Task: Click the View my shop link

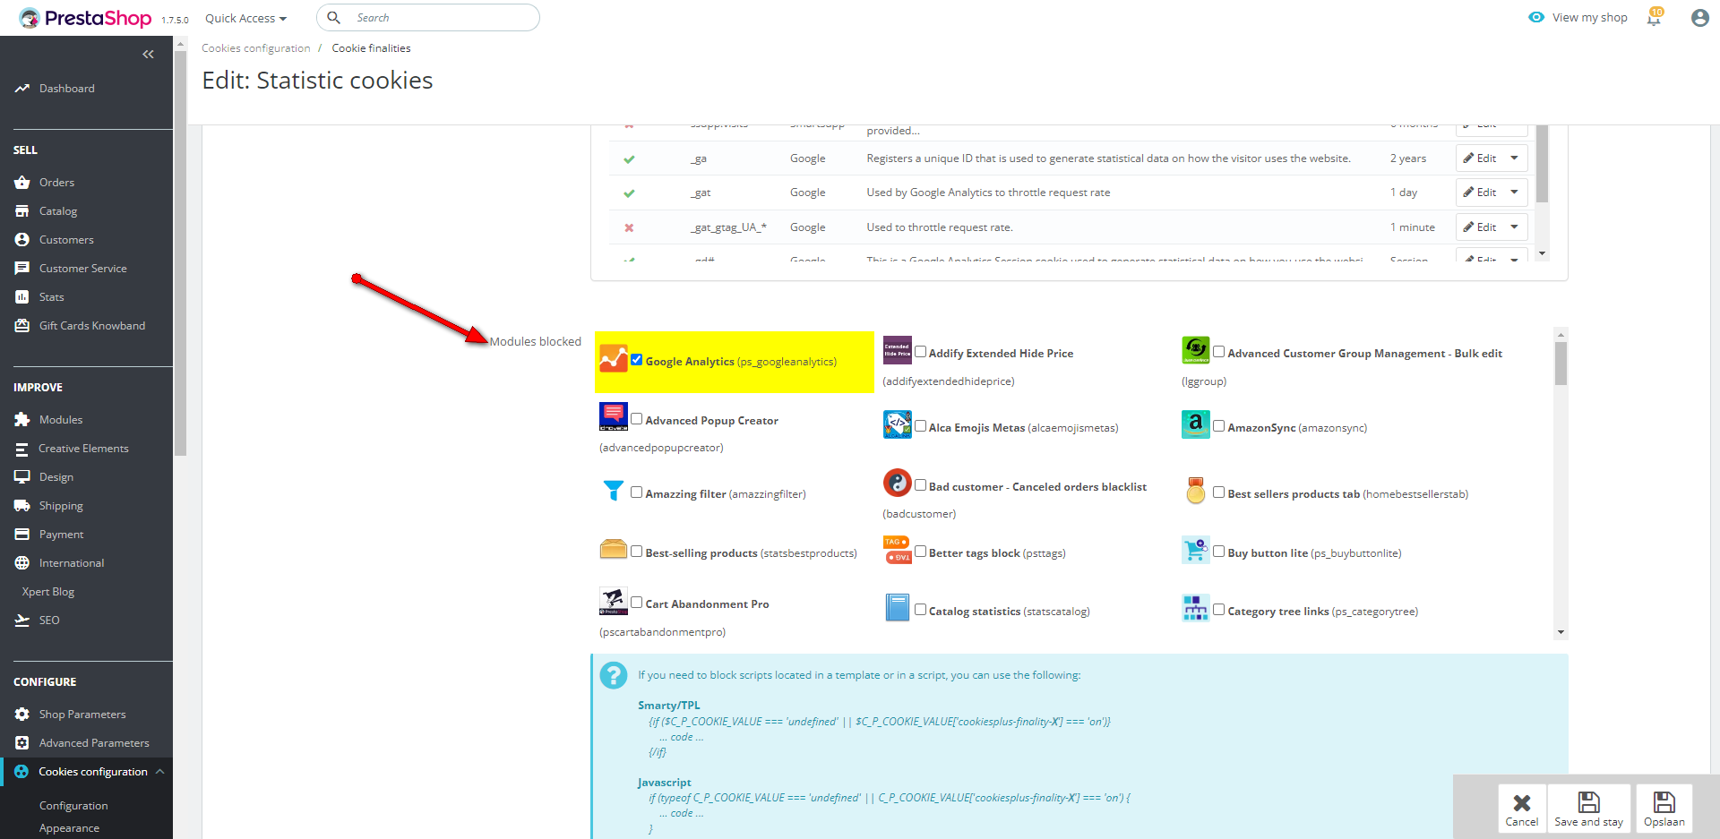Action: 1590,18
